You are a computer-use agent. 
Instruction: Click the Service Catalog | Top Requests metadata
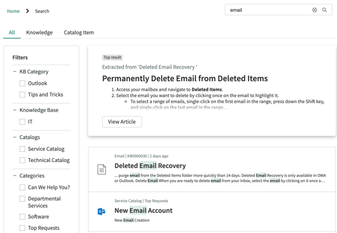(x=141, y=201)
